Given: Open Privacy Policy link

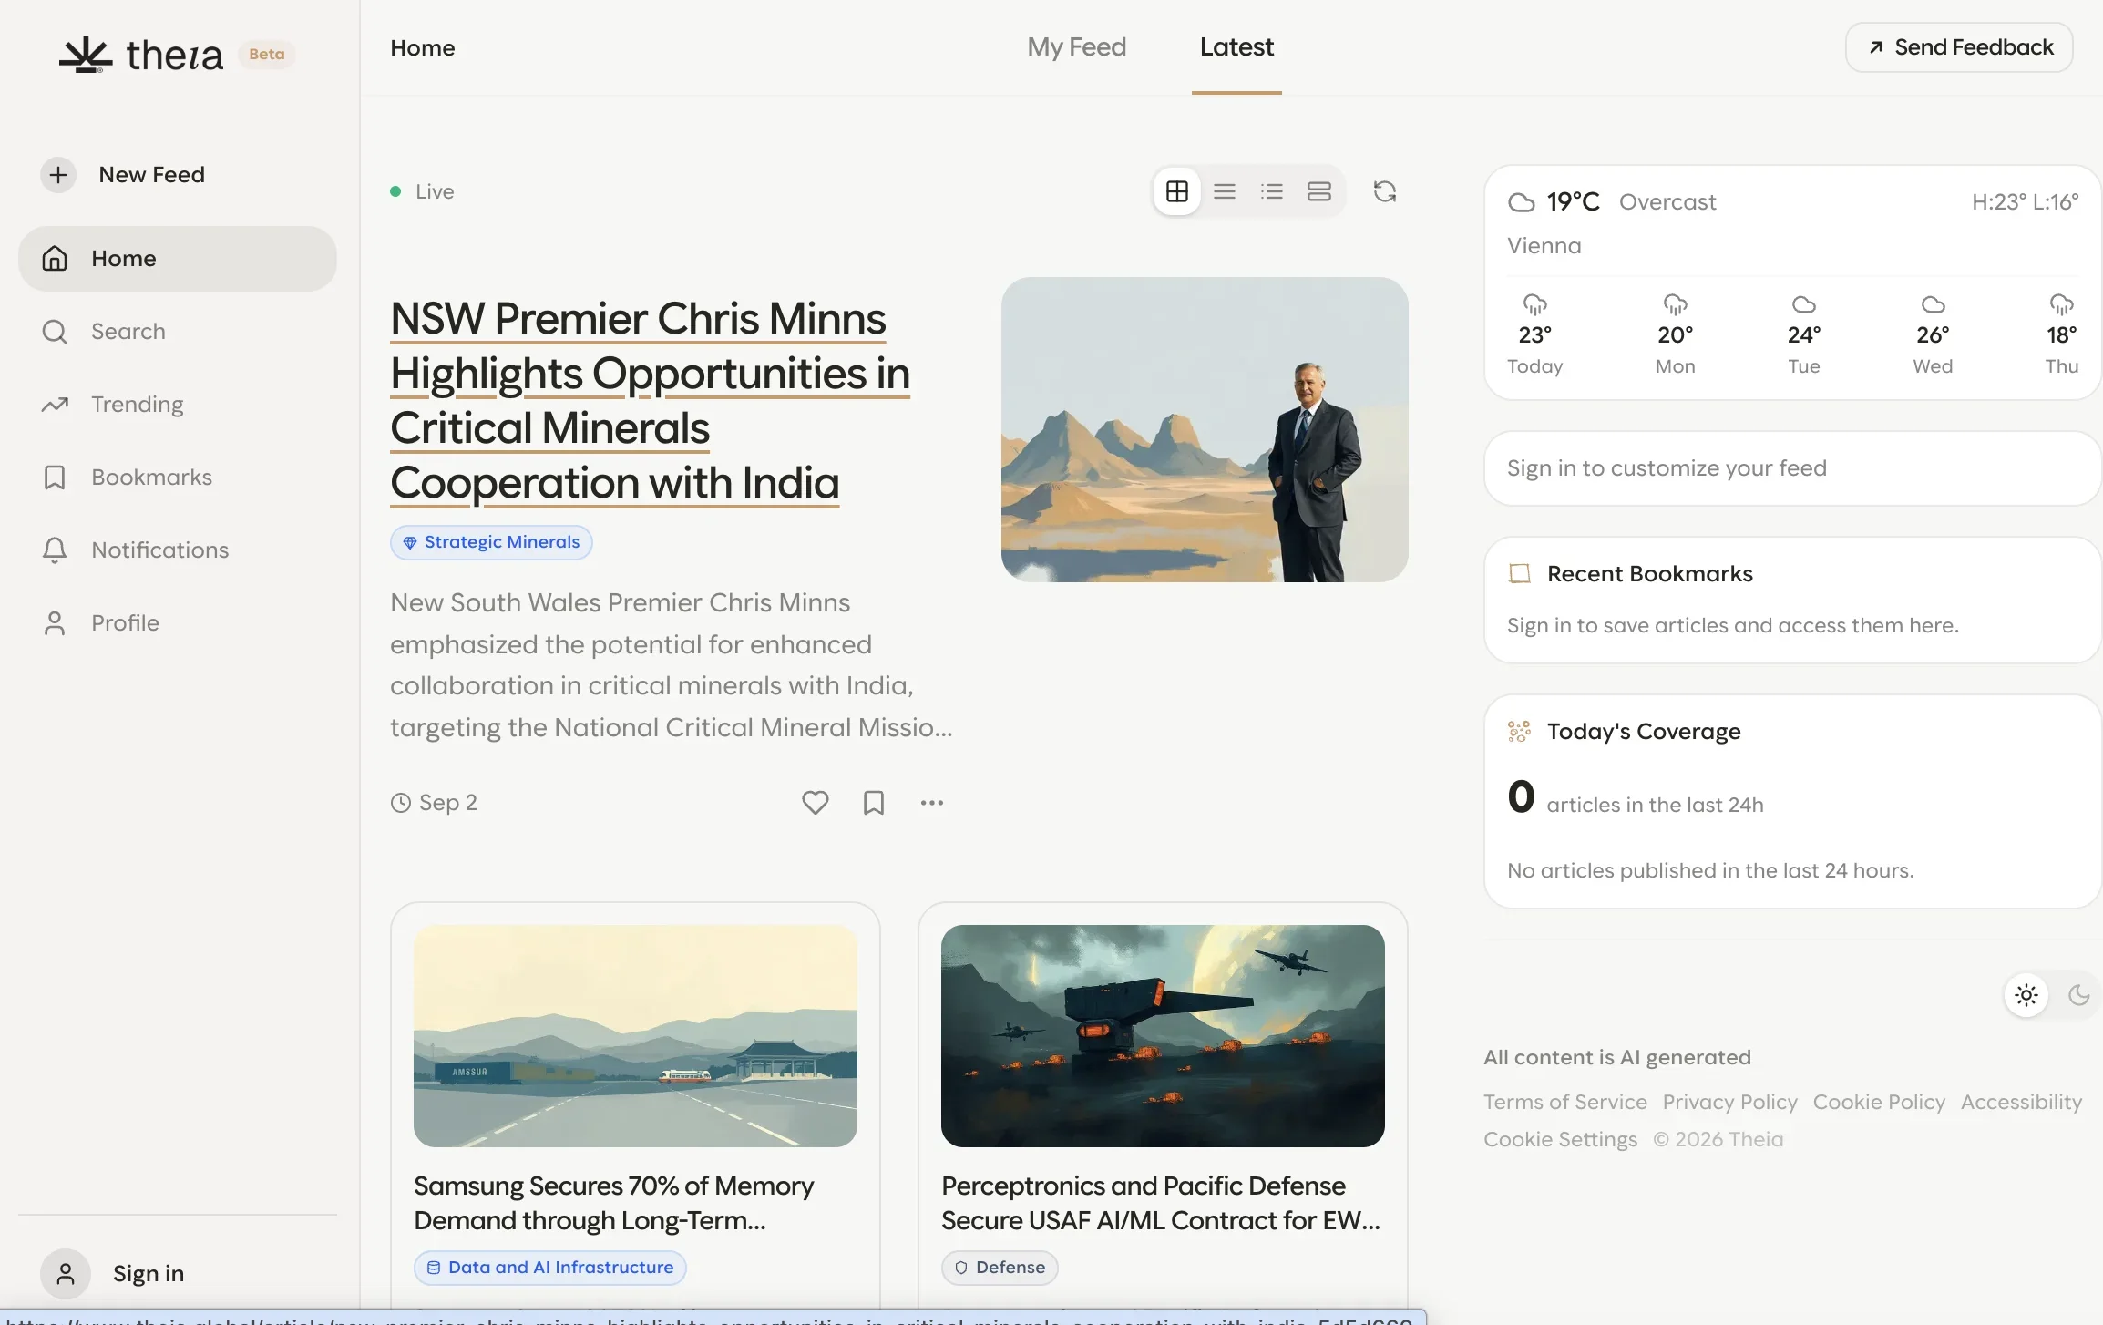Looking at the screenshot, I should pos(1730,1102).
